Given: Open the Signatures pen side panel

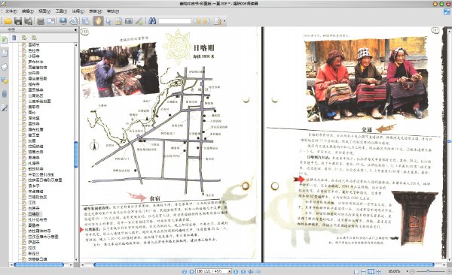Looking at the screenshot, I should tap(5, 107).
